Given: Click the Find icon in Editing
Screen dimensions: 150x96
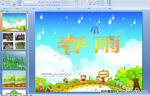Looking at the screenshot, I should 109,1.
